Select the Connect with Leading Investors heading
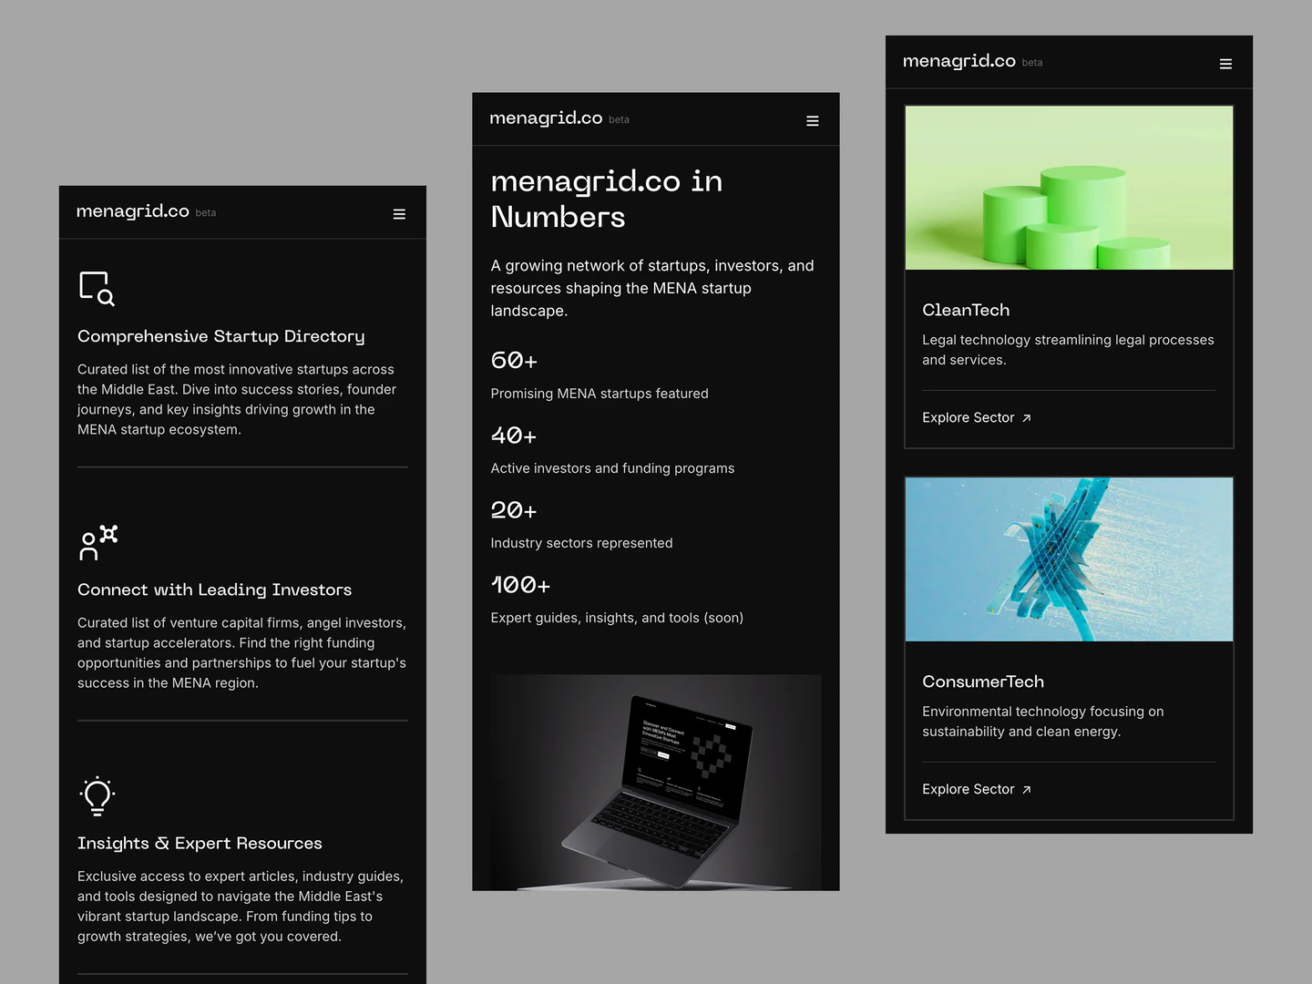This screenshot has width=1312, height=984. tap(214, 589)
